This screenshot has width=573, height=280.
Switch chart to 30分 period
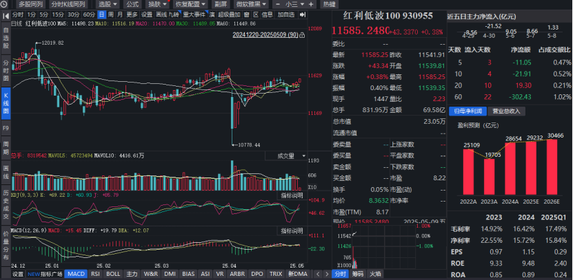point(74,15)
